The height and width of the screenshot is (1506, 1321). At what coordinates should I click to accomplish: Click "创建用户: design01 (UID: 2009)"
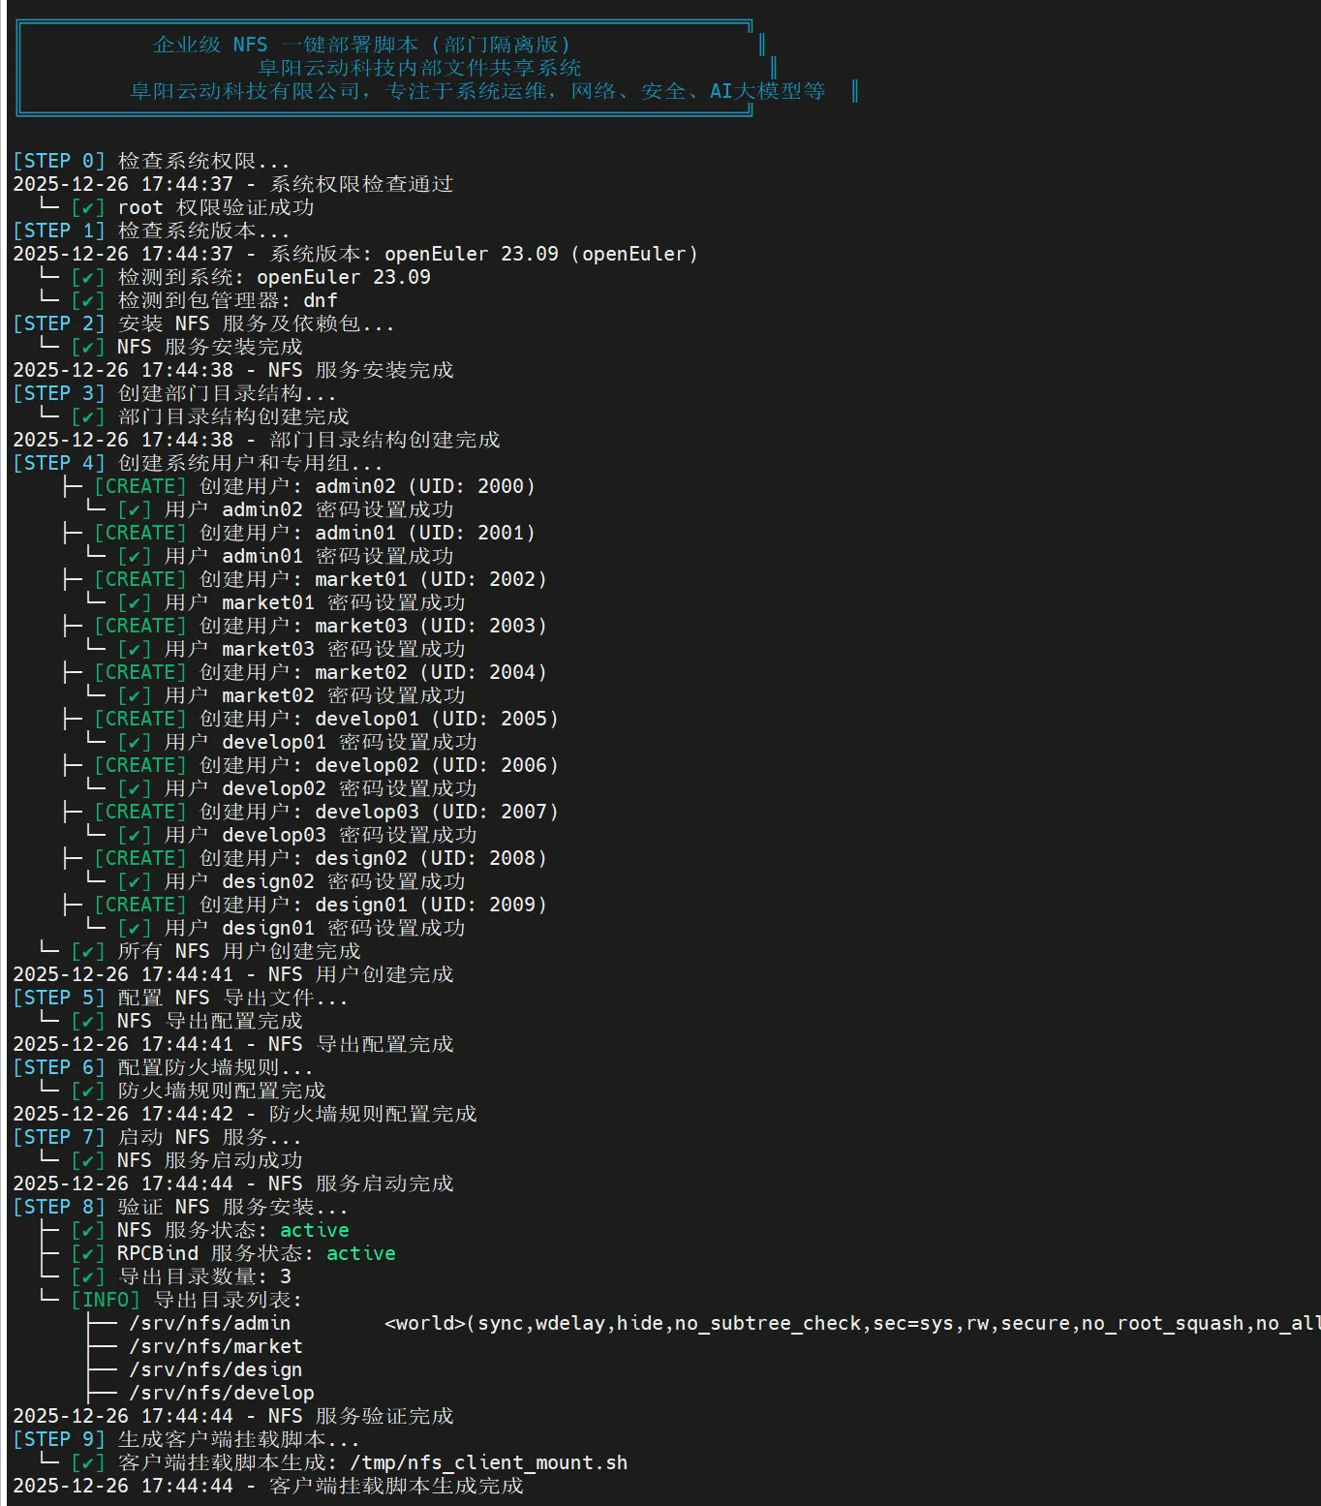pyautogui.click(x=373, y=905)
